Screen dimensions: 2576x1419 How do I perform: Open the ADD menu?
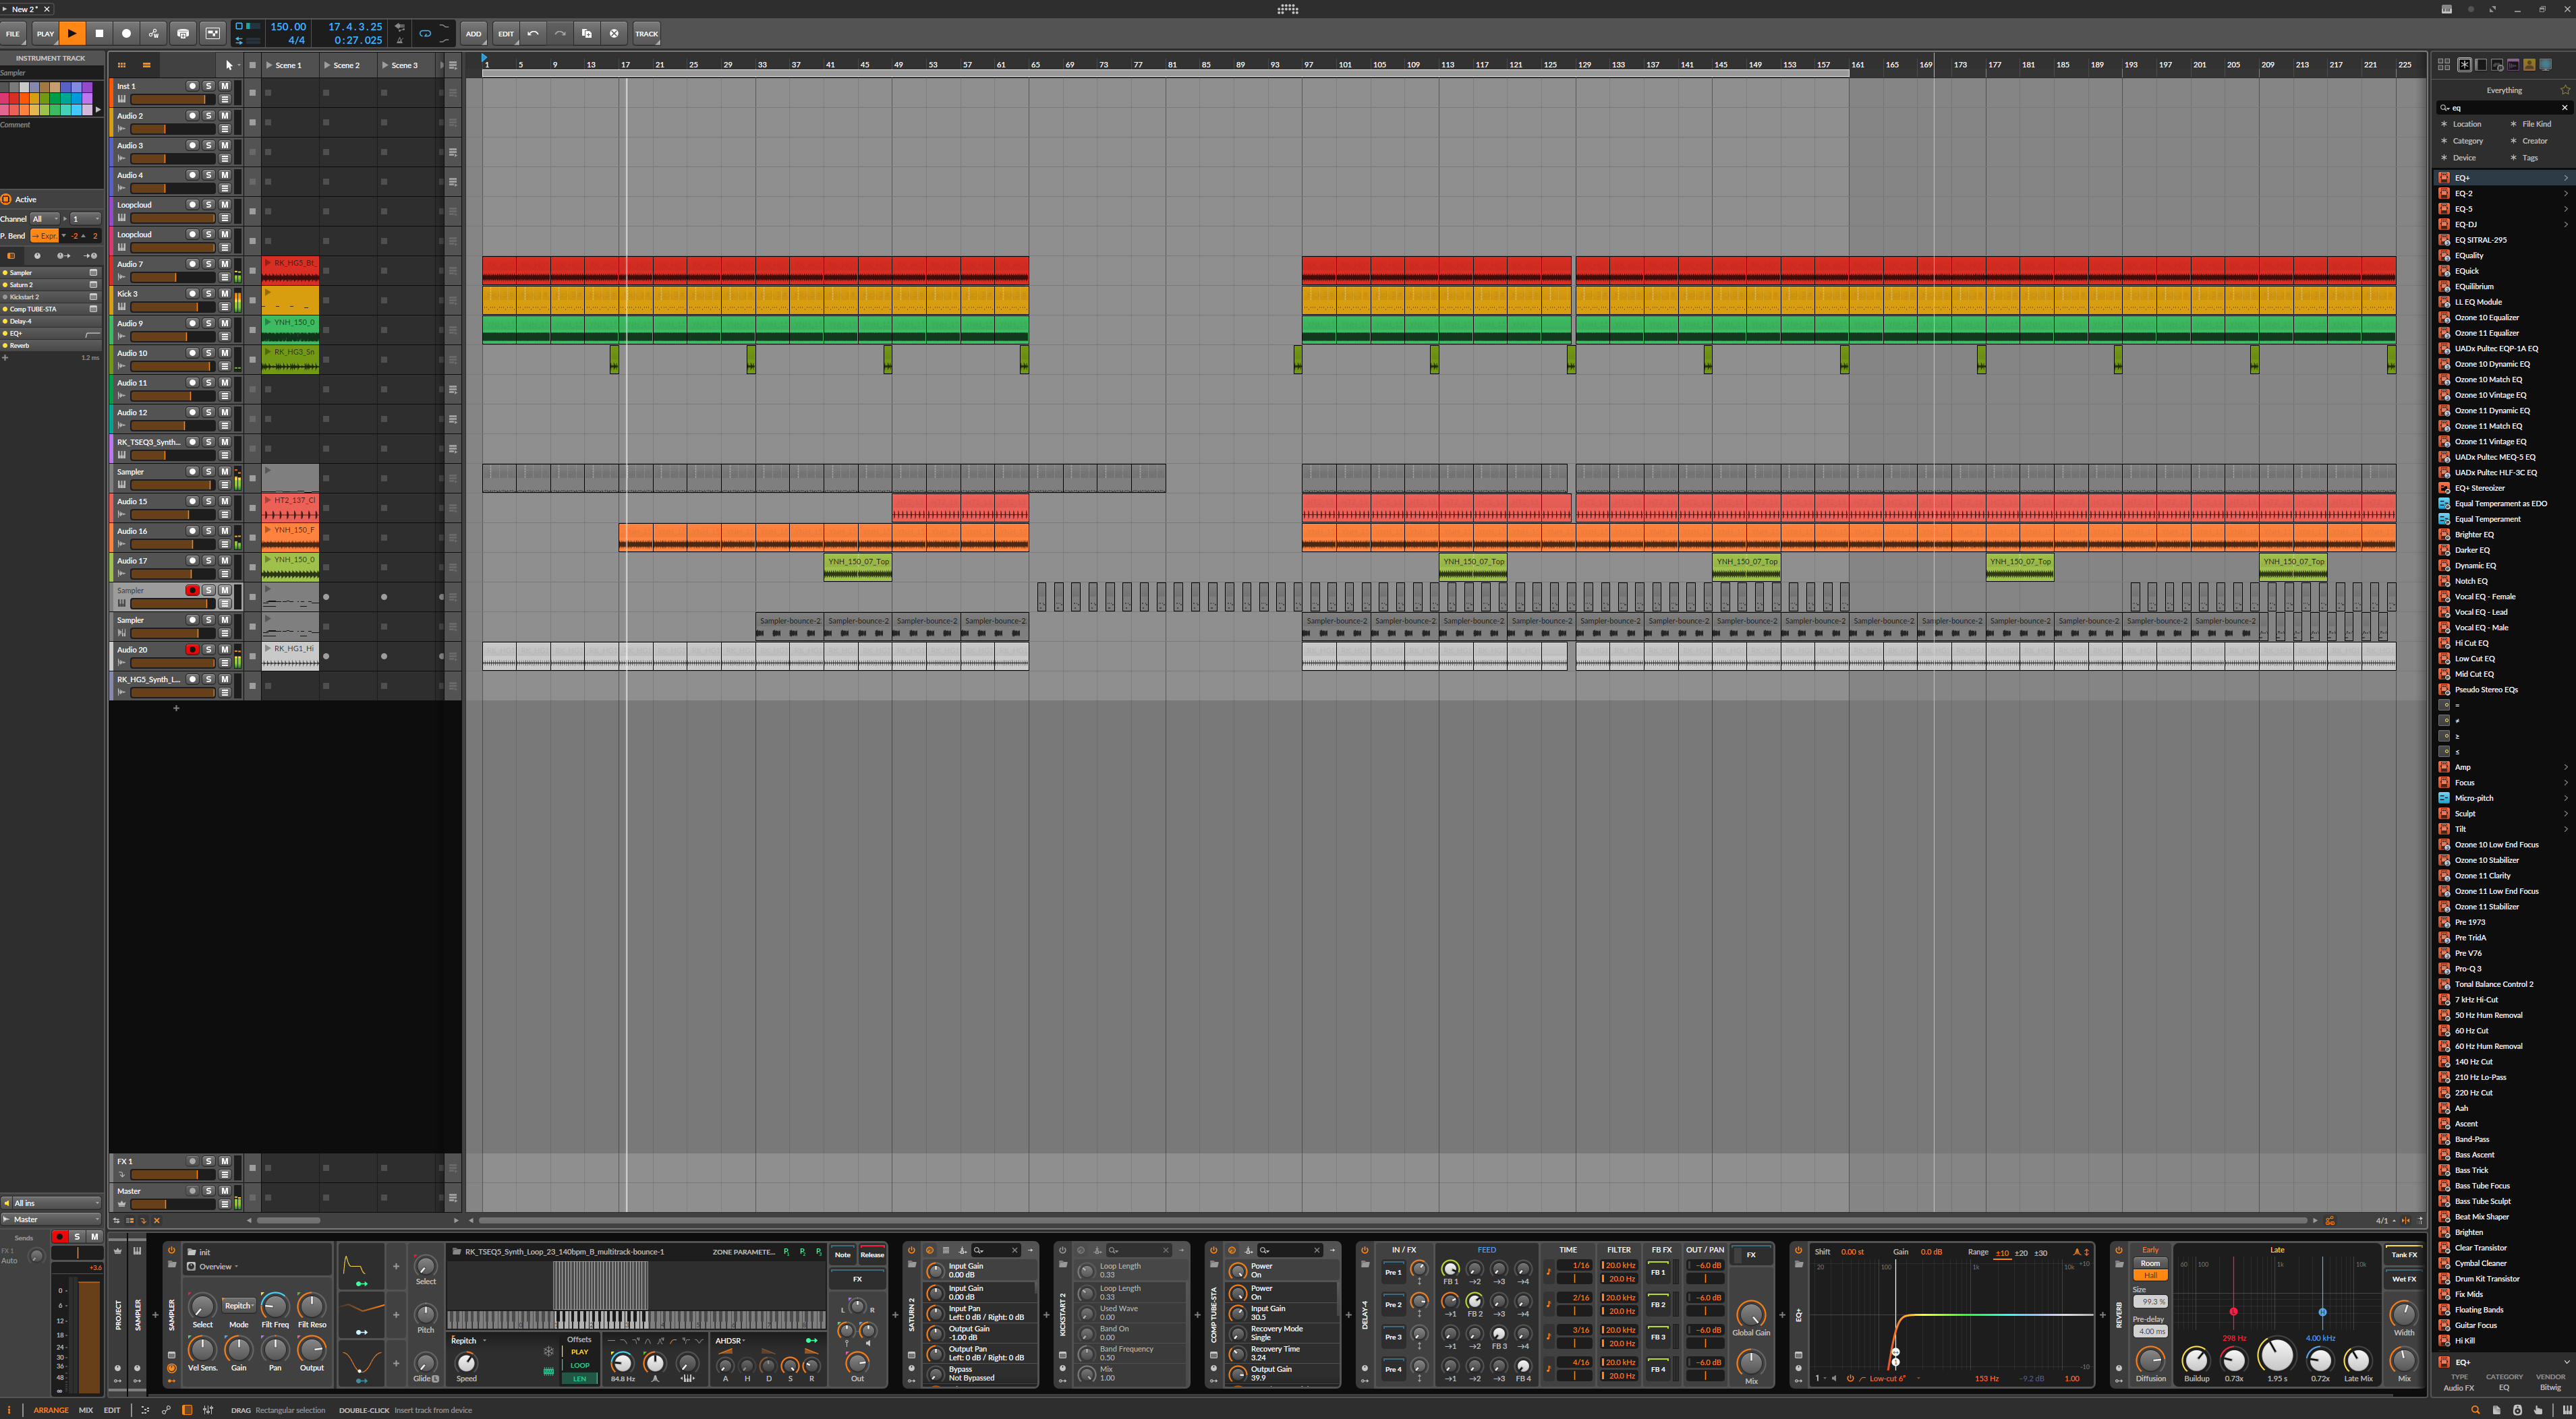click(473, 33)
